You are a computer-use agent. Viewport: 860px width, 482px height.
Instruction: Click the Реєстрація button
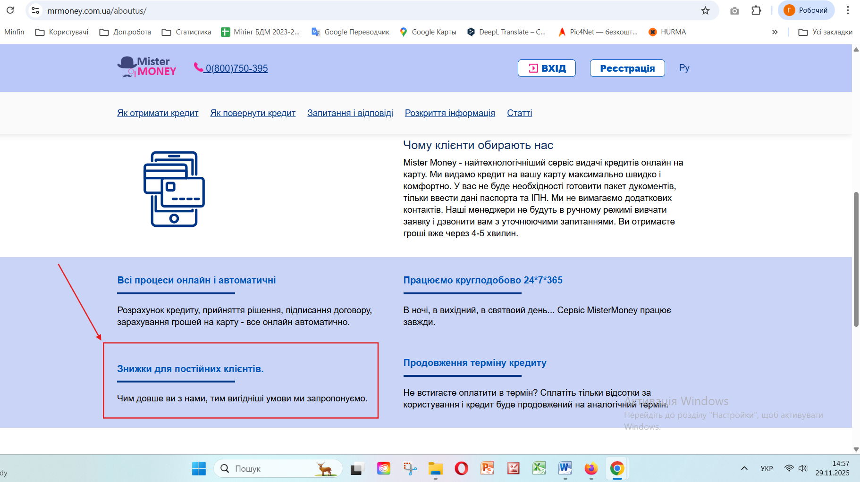pos(627,68)
